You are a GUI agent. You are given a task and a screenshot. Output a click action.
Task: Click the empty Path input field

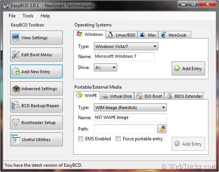124,129
